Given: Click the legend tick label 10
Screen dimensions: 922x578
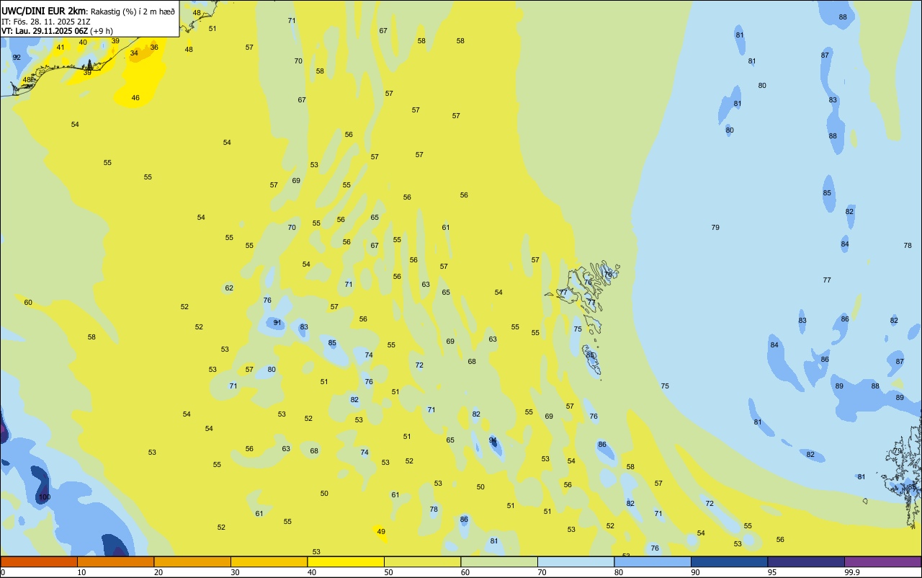Looking at the screenshot, I should point(81,572).
